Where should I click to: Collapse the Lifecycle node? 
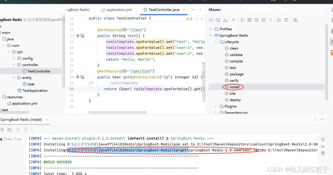click(x=216, y=42)
